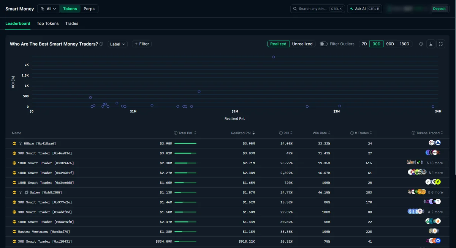Add a new Filter

coord(142,44)
